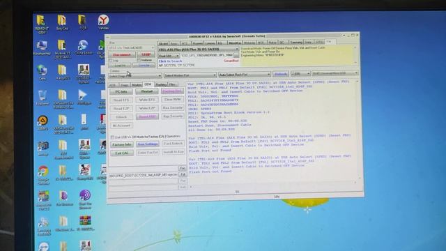Click the STOP button

146,54
